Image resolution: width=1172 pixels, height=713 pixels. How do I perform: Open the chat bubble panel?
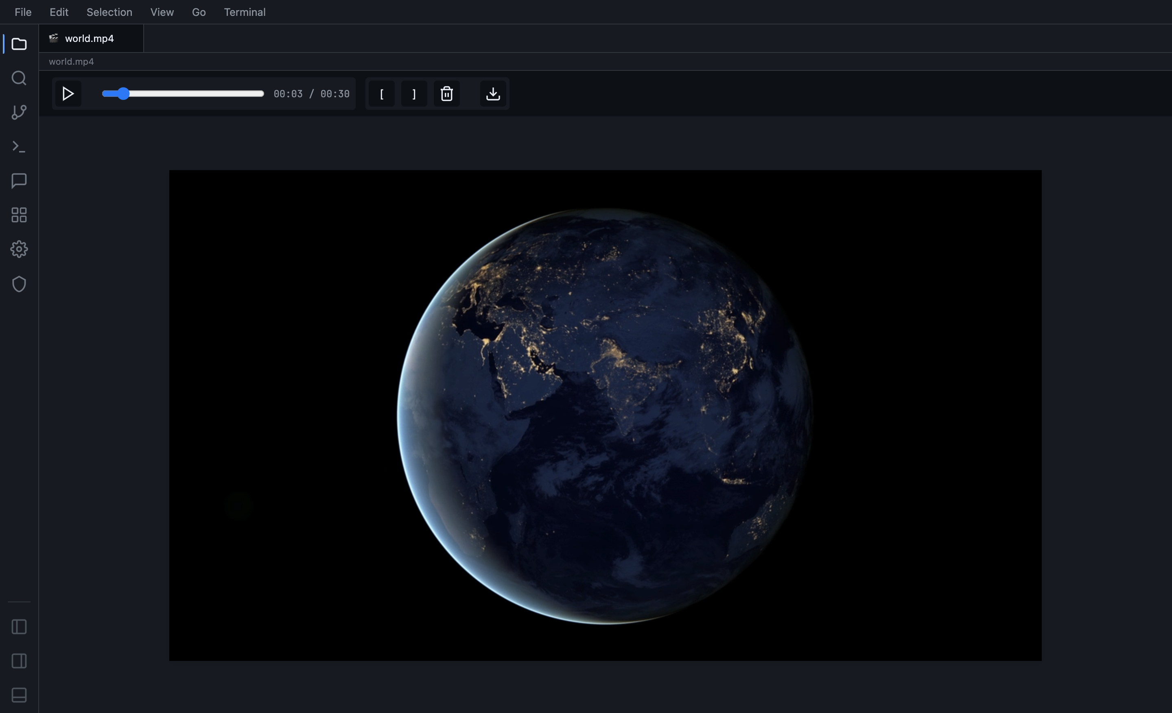tap(19, 181)
